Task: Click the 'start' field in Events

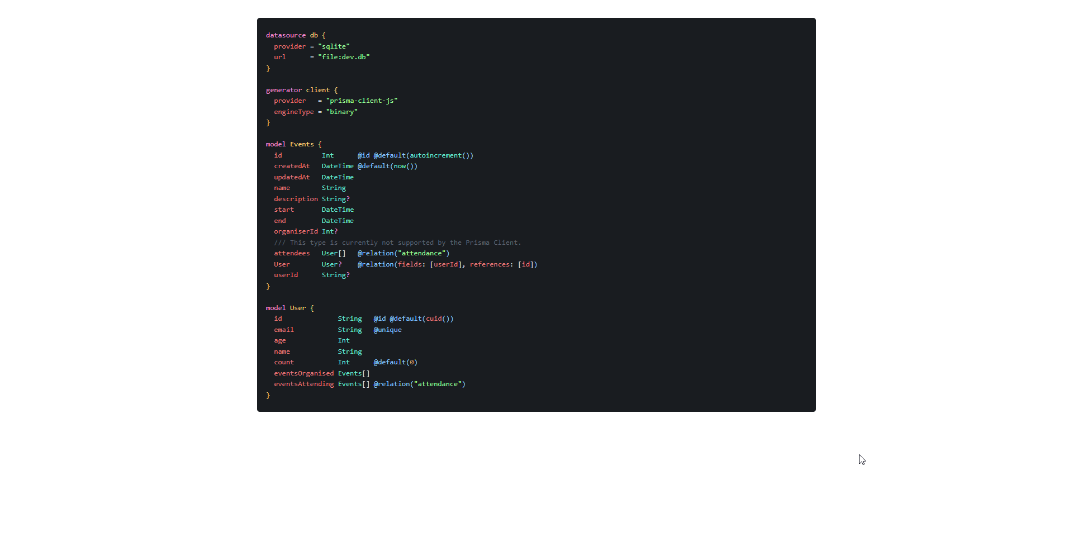Action: point(284,210)
